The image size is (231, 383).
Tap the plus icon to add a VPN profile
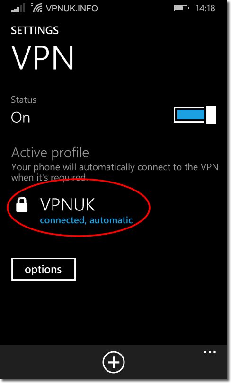click(x=114, y=362)
